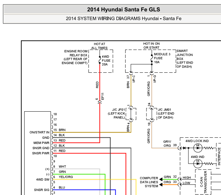Click the 4WD indicator LED symbol
The height and width of the screenshot is (195, 221).
(198, 164)
